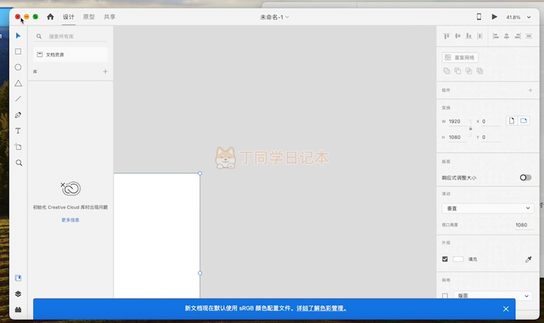Toggle responsive resize switch

tap(525, 177)
